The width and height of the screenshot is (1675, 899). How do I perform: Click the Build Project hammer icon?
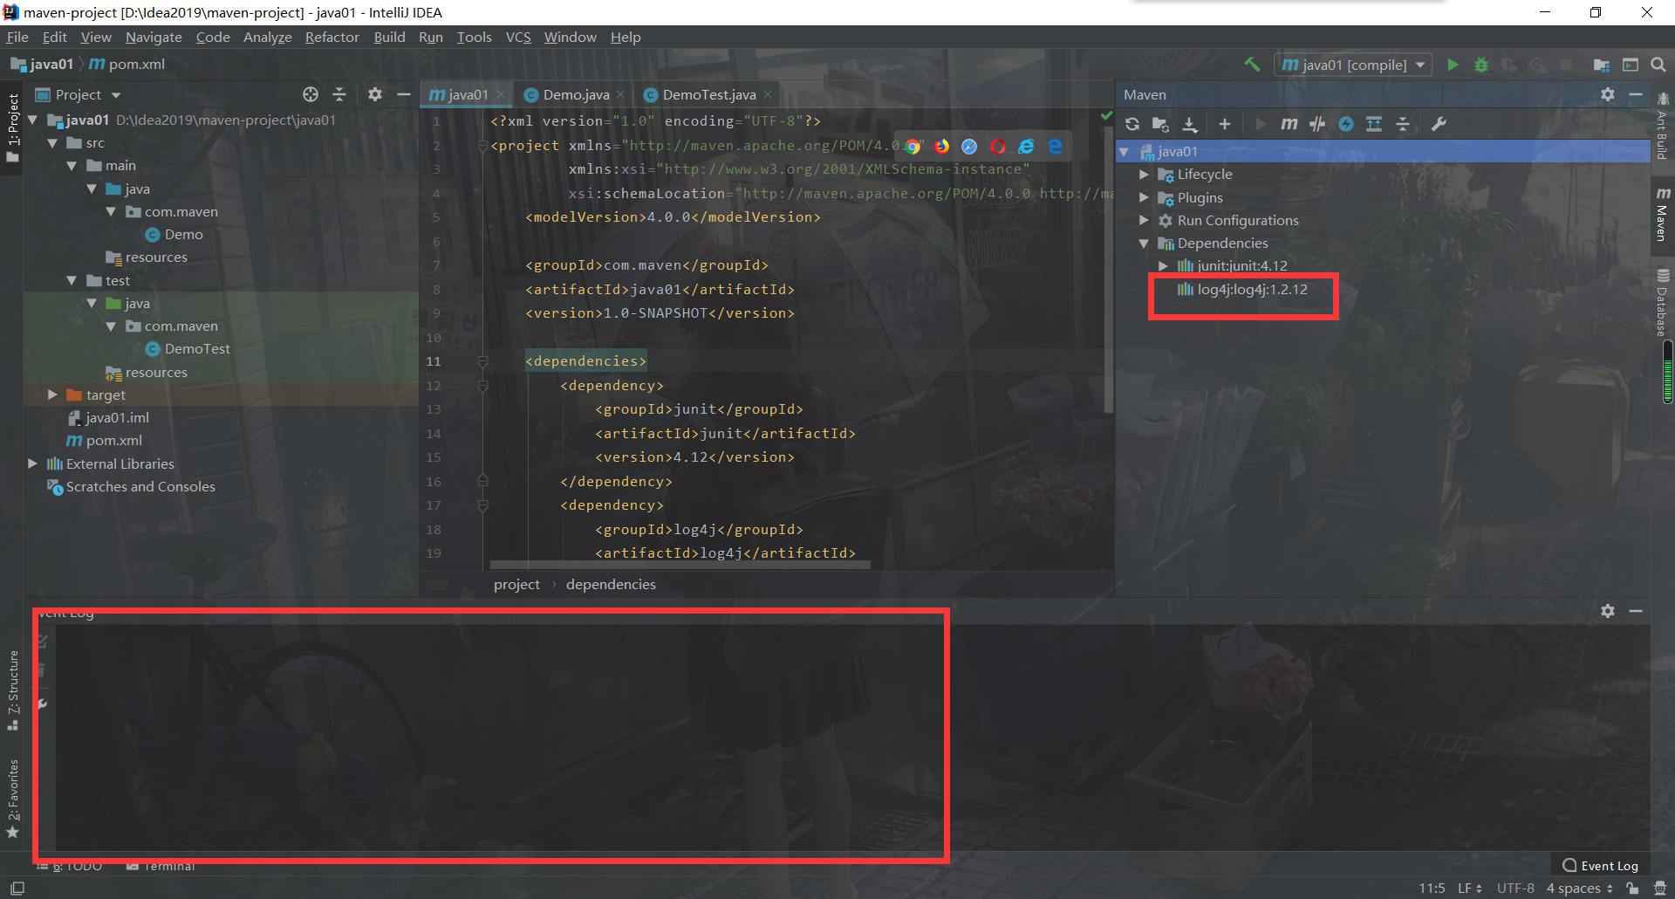[x=1252, y=65]
